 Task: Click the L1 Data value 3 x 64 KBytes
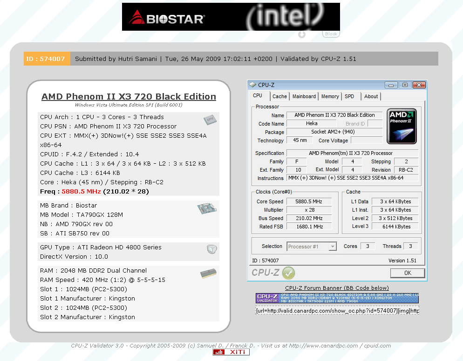pos(395,201)
